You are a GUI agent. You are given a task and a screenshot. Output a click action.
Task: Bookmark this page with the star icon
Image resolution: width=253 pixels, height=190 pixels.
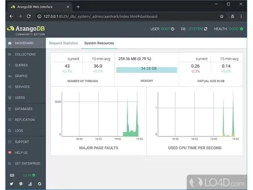(x=222, y=16)
